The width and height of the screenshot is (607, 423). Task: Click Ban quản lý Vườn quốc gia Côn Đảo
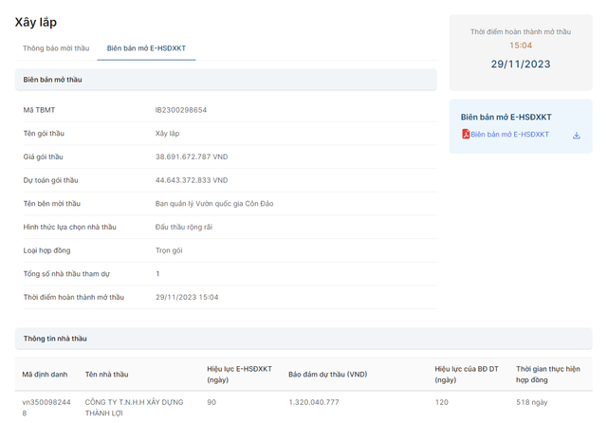[214, 203]
